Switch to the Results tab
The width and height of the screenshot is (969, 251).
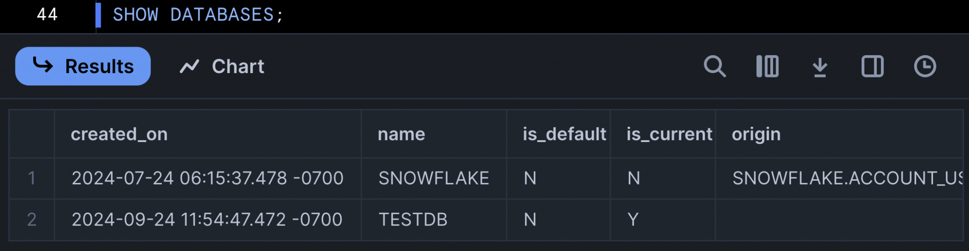[83, 66]
